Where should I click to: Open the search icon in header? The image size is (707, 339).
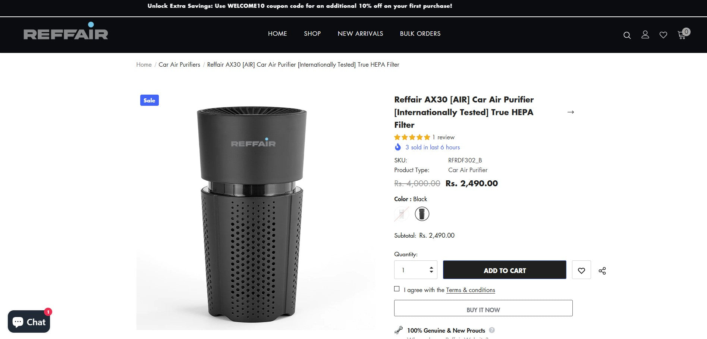pos(627,35)
